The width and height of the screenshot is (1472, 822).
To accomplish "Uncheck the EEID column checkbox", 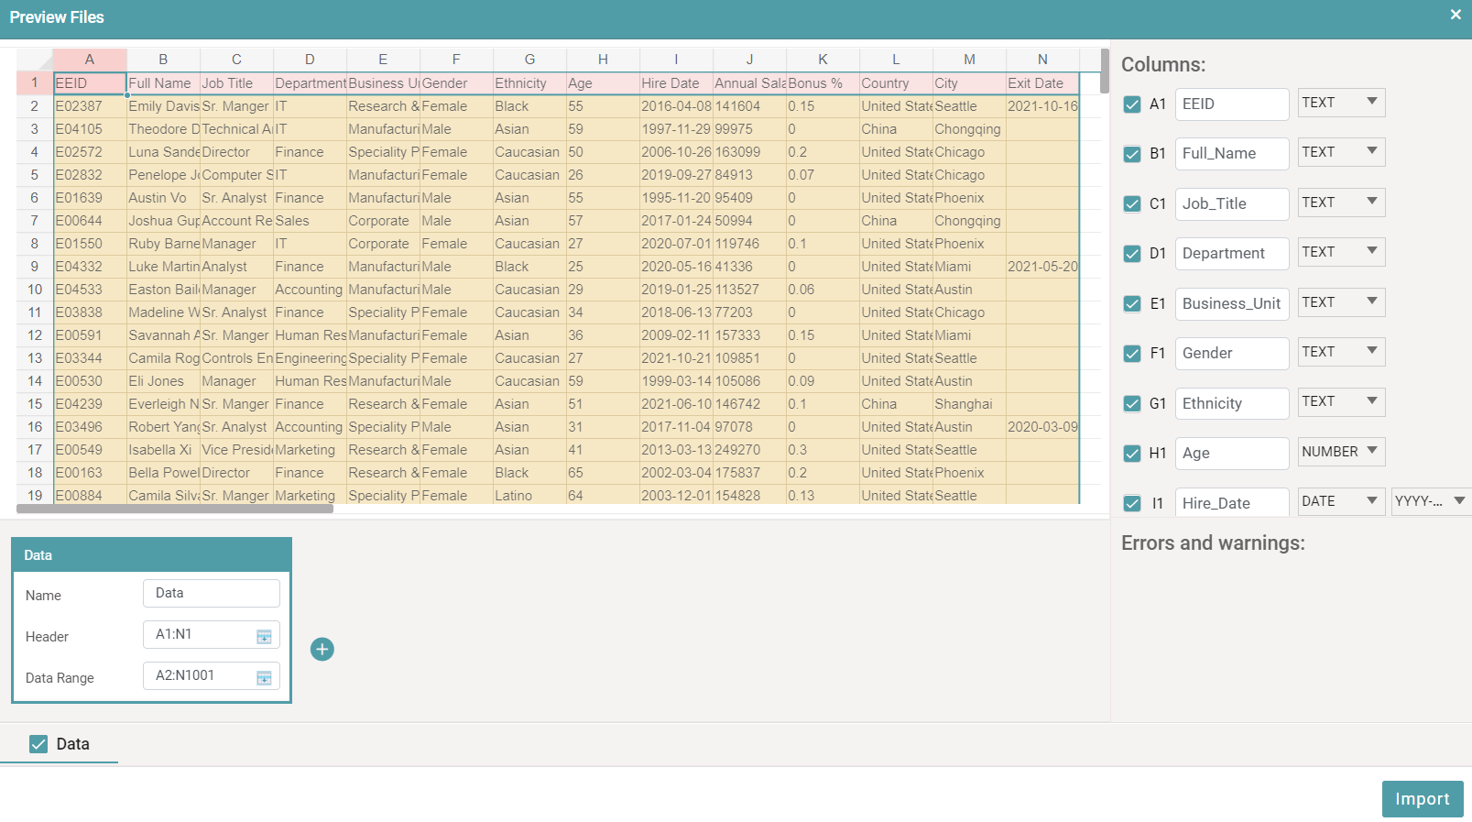I will click(1132, 104).
